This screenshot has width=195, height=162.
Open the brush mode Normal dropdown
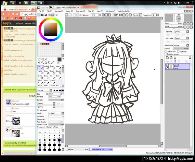45,90
